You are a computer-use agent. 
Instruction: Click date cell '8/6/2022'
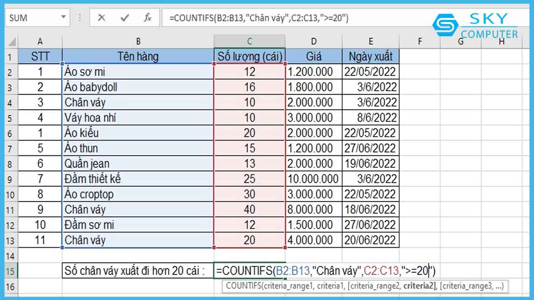tap(370, 117)
